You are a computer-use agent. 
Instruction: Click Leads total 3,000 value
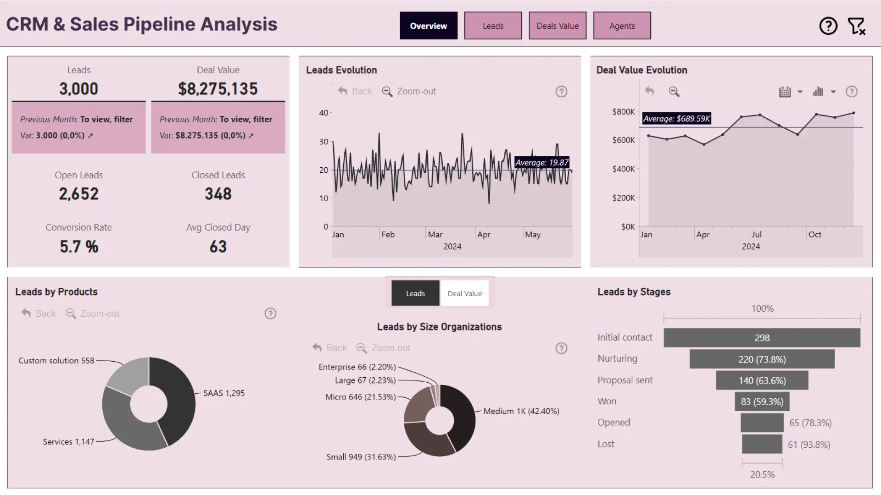[x=78, y=89]
